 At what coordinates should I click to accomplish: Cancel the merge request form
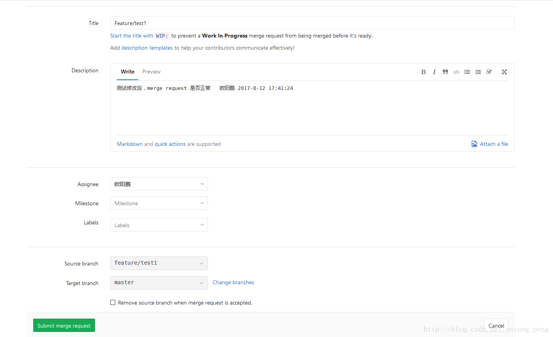(496, 325)
